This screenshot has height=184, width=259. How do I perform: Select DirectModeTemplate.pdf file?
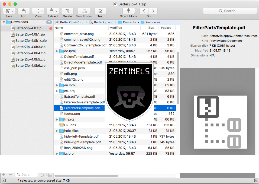[83, 62]
